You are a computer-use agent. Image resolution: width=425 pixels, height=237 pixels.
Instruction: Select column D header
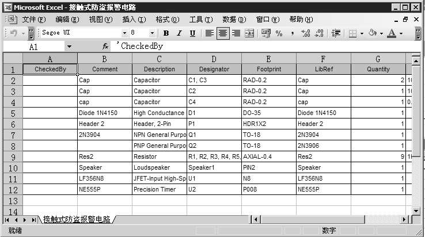pyautogui.click(x=214, y=59)
